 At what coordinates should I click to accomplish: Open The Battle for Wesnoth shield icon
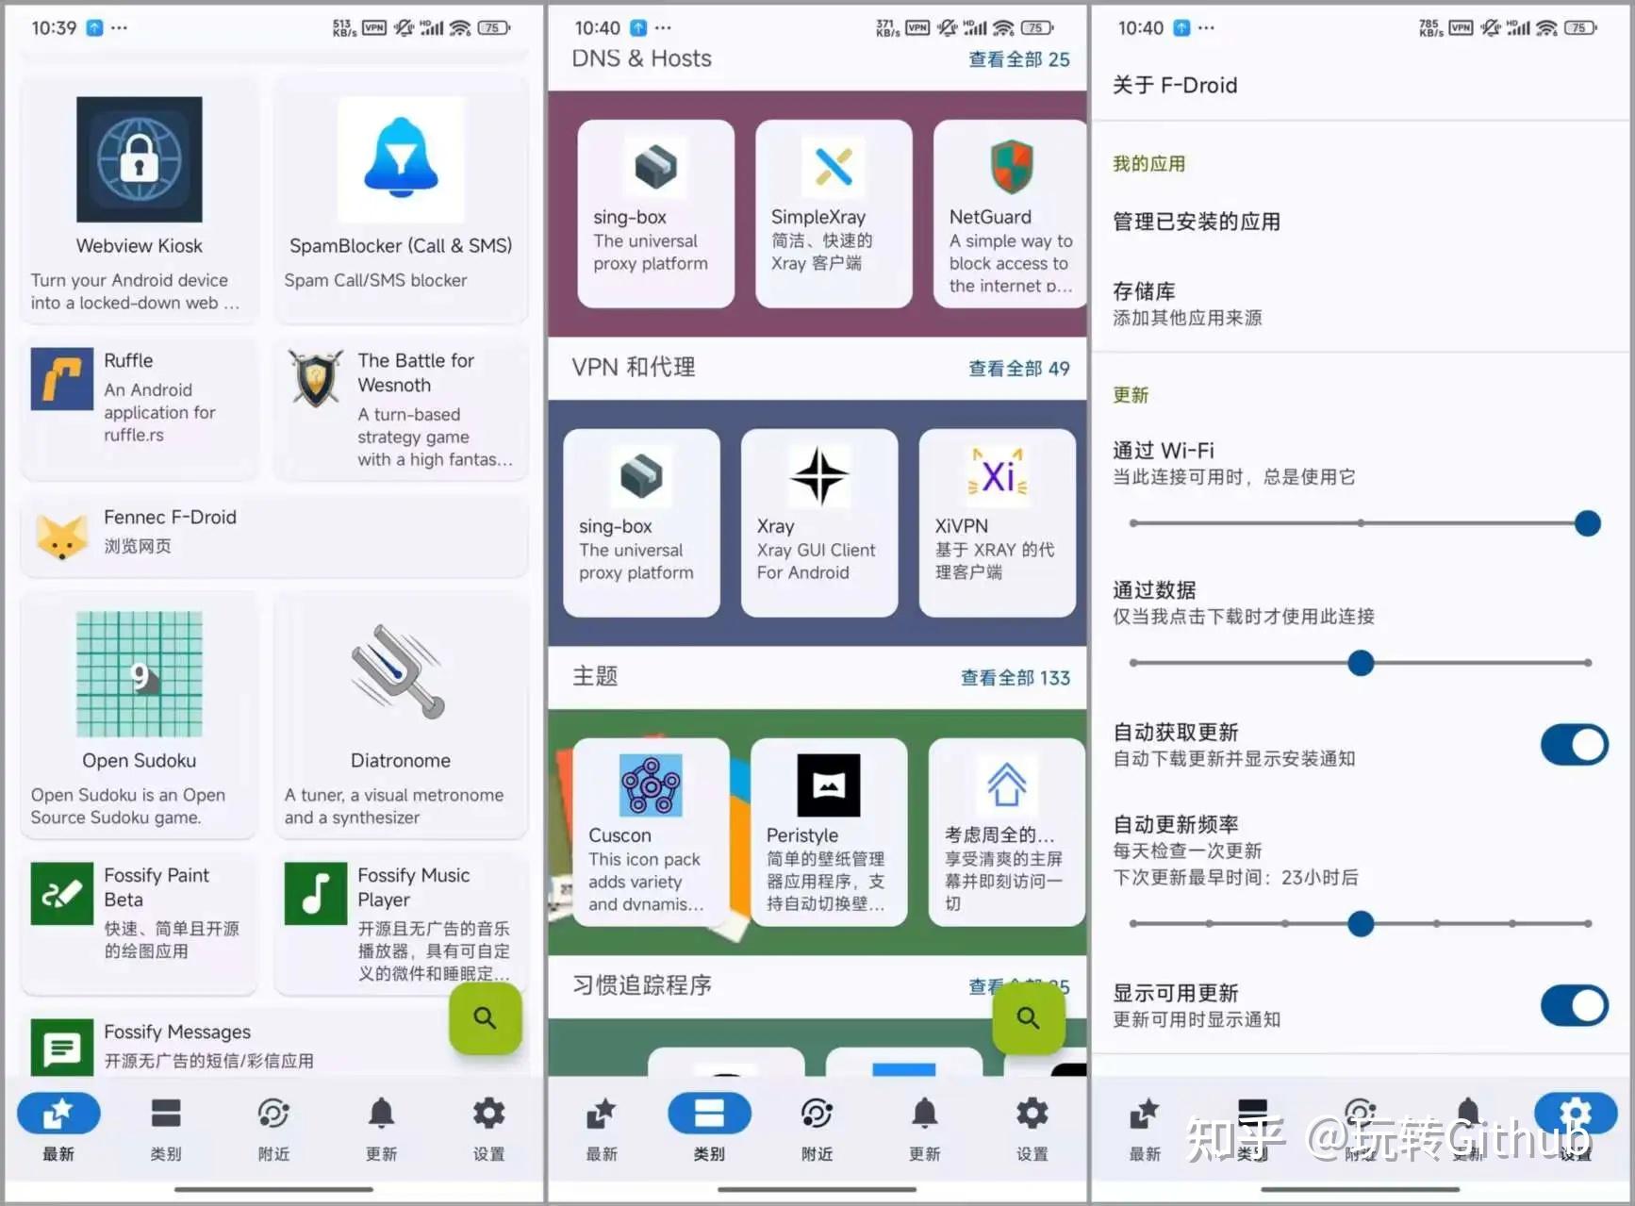(x=316, y=379)
